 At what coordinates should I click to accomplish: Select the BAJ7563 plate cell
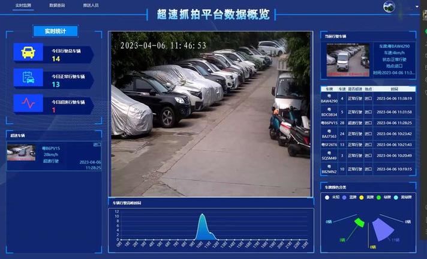point(329,134)
